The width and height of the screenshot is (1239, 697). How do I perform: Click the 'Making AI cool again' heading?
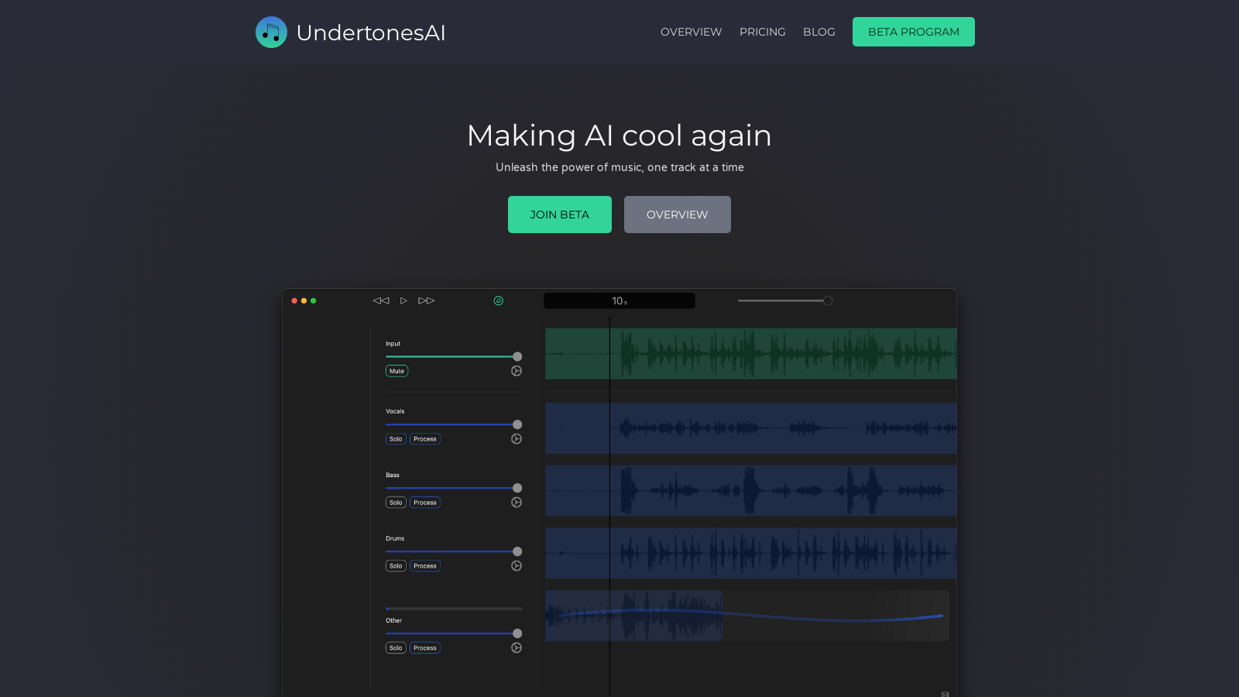[x=619, y=136]
